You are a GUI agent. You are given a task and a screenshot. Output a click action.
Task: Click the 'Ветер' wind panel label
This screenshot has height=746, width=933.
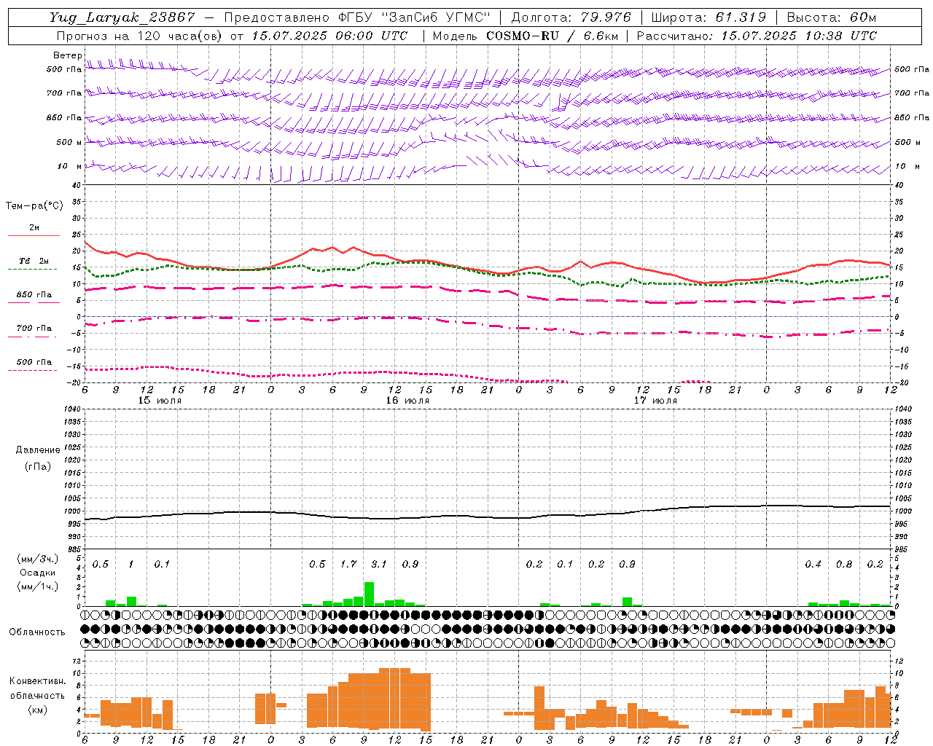67,55
